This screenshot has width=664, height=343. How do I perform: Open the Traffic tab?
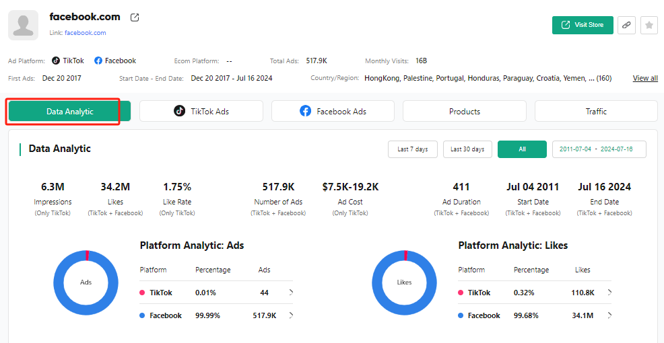coord(596,111)
